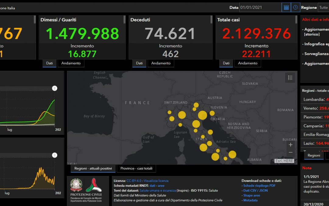Viewport: 329px width, 206px height.
Task: Click the Data field showing 01/01/2021
Action: pos(260,8)
